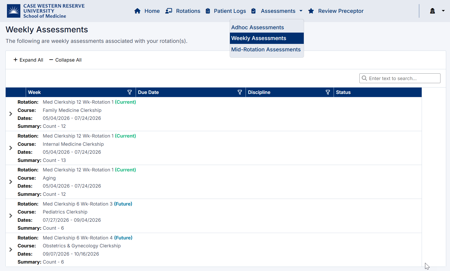The width and height of the screenshot is (450, 271).
Task: Open the Discipline column filter
Action: (x=328, y=92)
